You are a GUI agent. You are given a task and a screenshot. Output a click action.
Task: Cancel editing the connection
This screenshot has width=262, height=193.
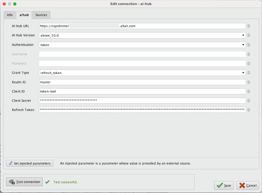(248, 186)
